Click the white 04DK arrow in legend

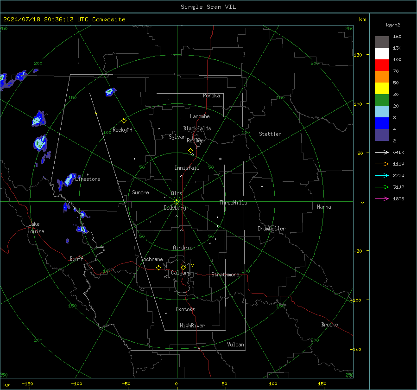(x=382, y=152)
